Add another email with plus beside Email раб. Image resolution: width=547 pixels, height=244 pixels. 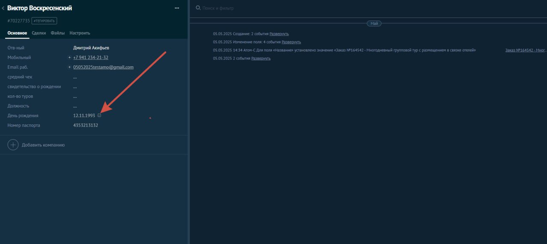click(x=70, y=67)
